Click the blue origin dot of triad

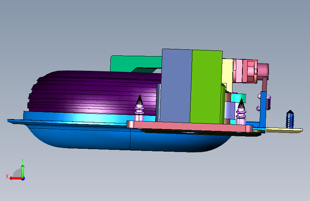(x=23, y=178)
